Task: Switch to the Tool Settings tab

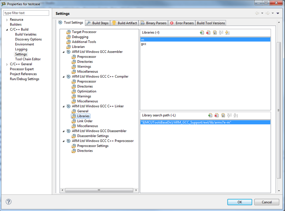Action: [x=70, y=22]
